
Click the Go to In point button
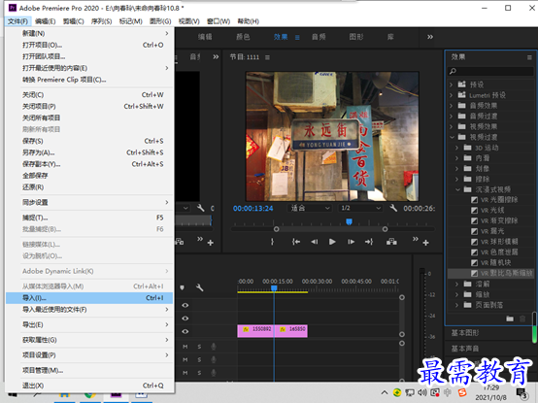(x=296, y=242)
